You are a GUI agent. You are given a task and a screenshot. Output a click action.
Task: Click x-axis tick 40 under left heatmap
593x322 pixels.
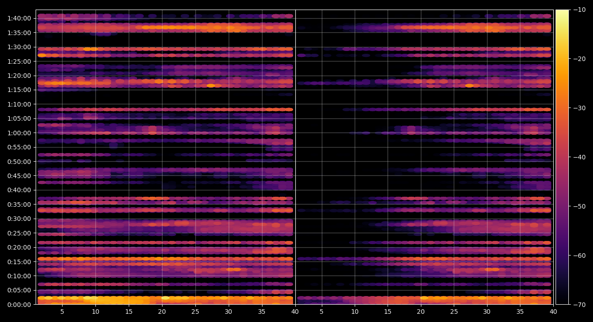(295, 312)
